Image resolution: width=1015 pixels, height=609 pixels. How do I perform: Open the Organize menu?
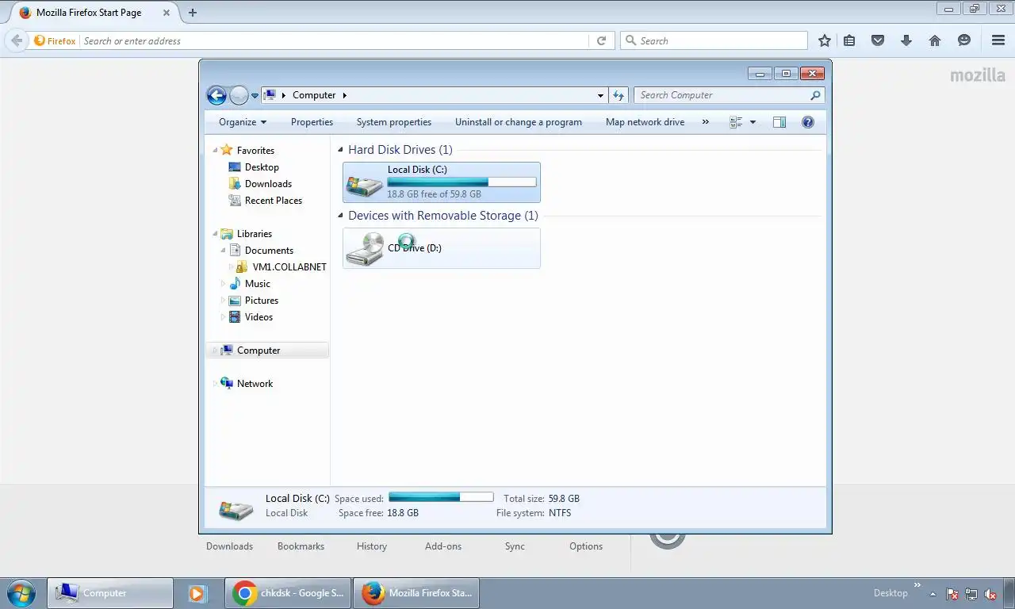click(x=243, y=122)
